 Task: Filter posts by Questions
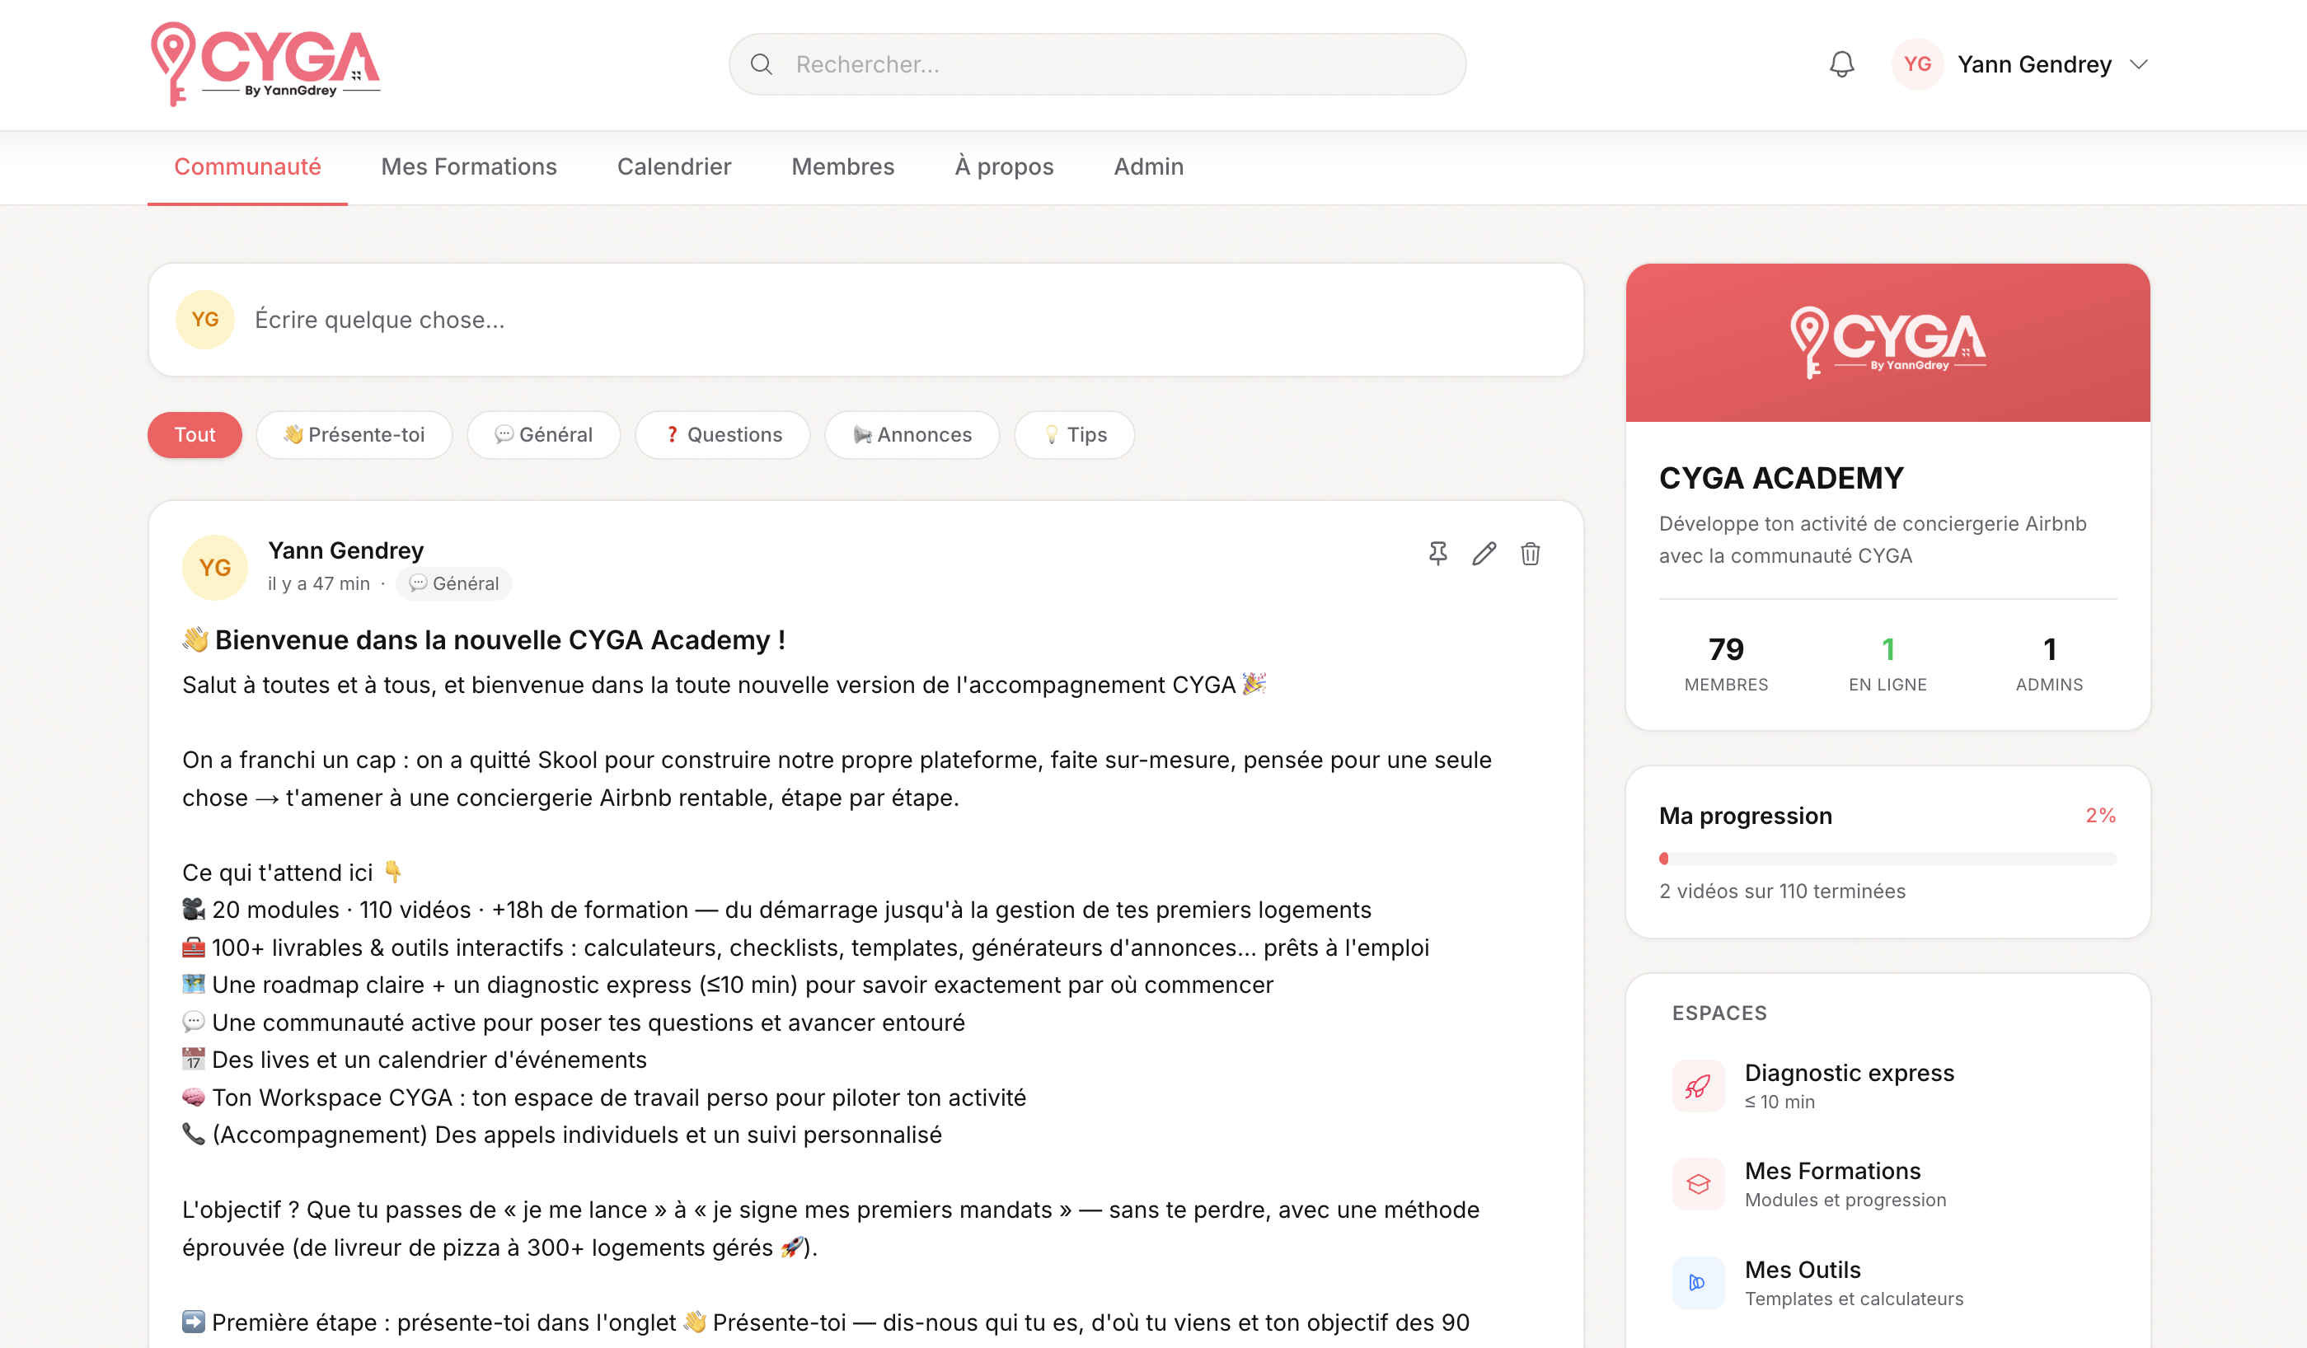[722, 435]
